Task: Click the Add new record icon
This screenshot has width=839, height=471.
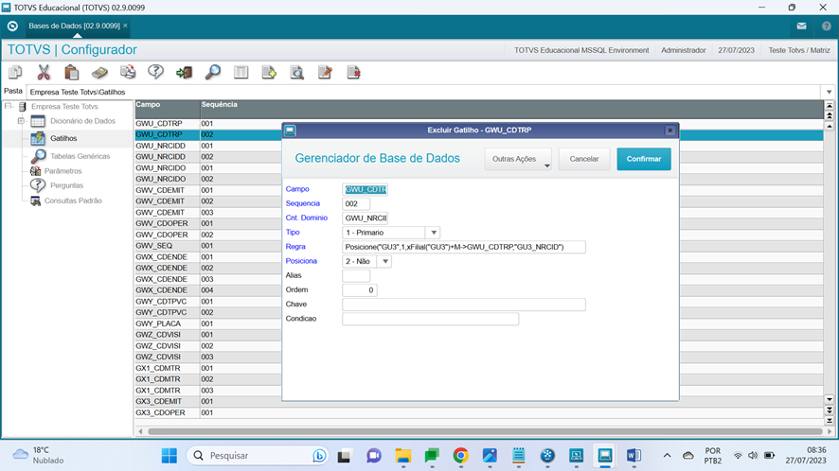Action: tap(269, 72)
